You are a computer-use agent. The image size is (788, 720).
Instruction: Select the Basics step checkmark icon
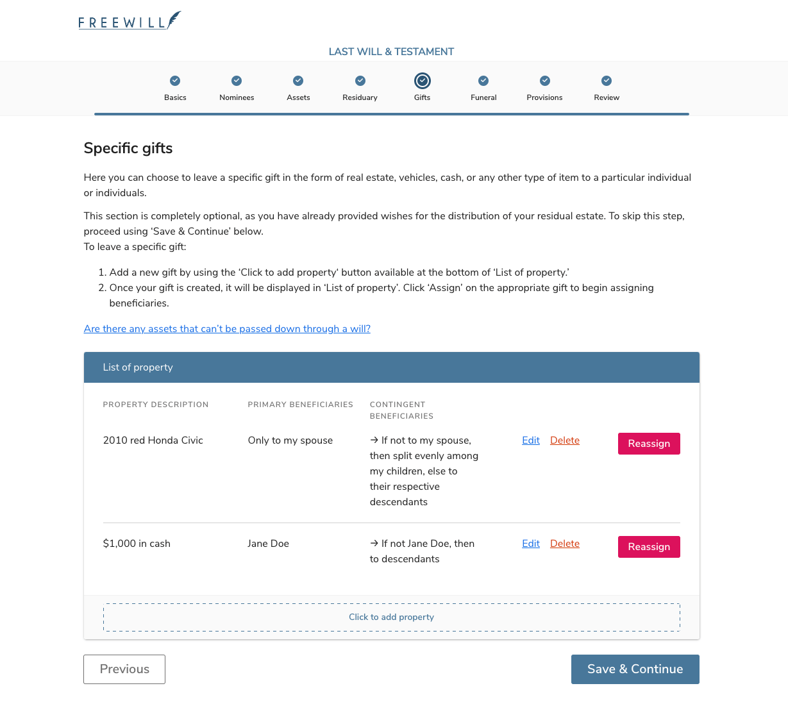tap(175, 81)
